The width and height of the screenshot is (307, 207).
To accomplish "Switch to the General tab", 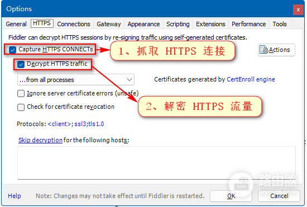I will pos(16,24).
